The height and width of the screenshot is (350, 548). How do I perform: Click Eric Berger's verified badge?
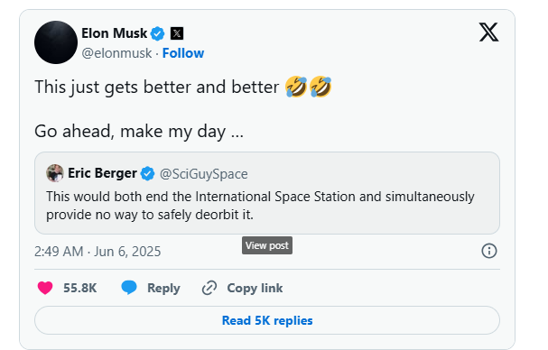point(147,173)
